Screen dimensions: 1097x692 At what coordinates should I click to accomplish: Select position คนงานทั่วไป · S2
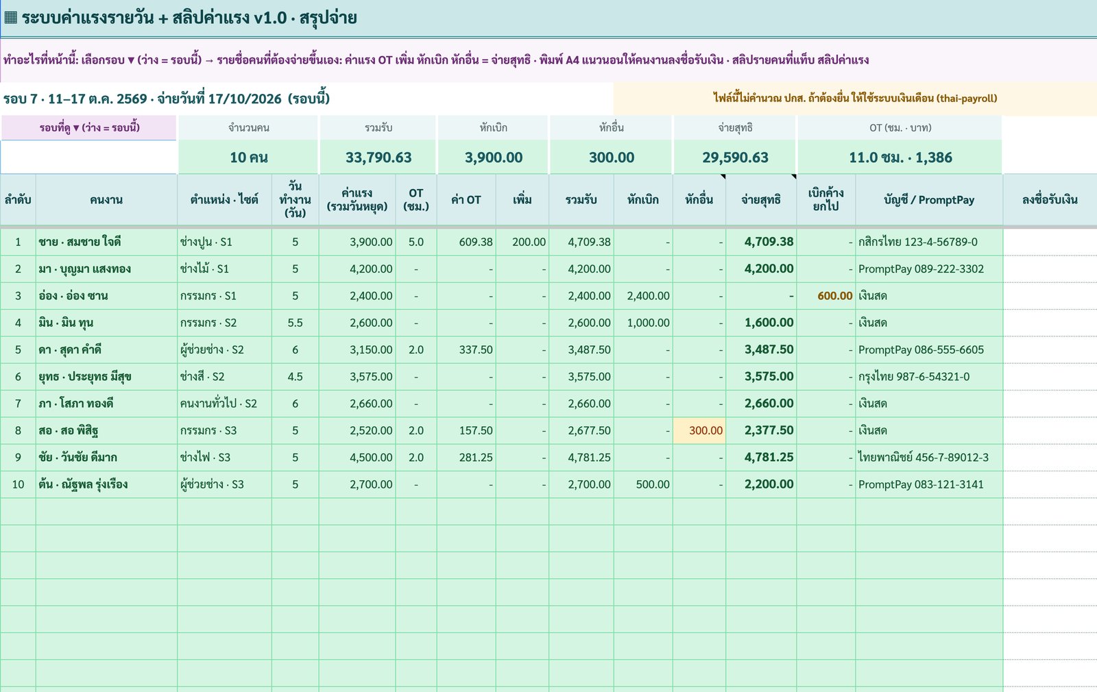(224, 404)
